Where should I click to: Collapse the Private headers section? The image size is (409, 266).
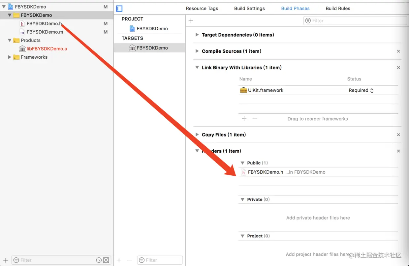(x=242, y=199)
